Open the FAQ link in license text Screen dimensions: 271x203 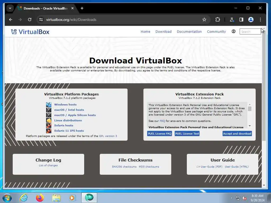(162, 121)
